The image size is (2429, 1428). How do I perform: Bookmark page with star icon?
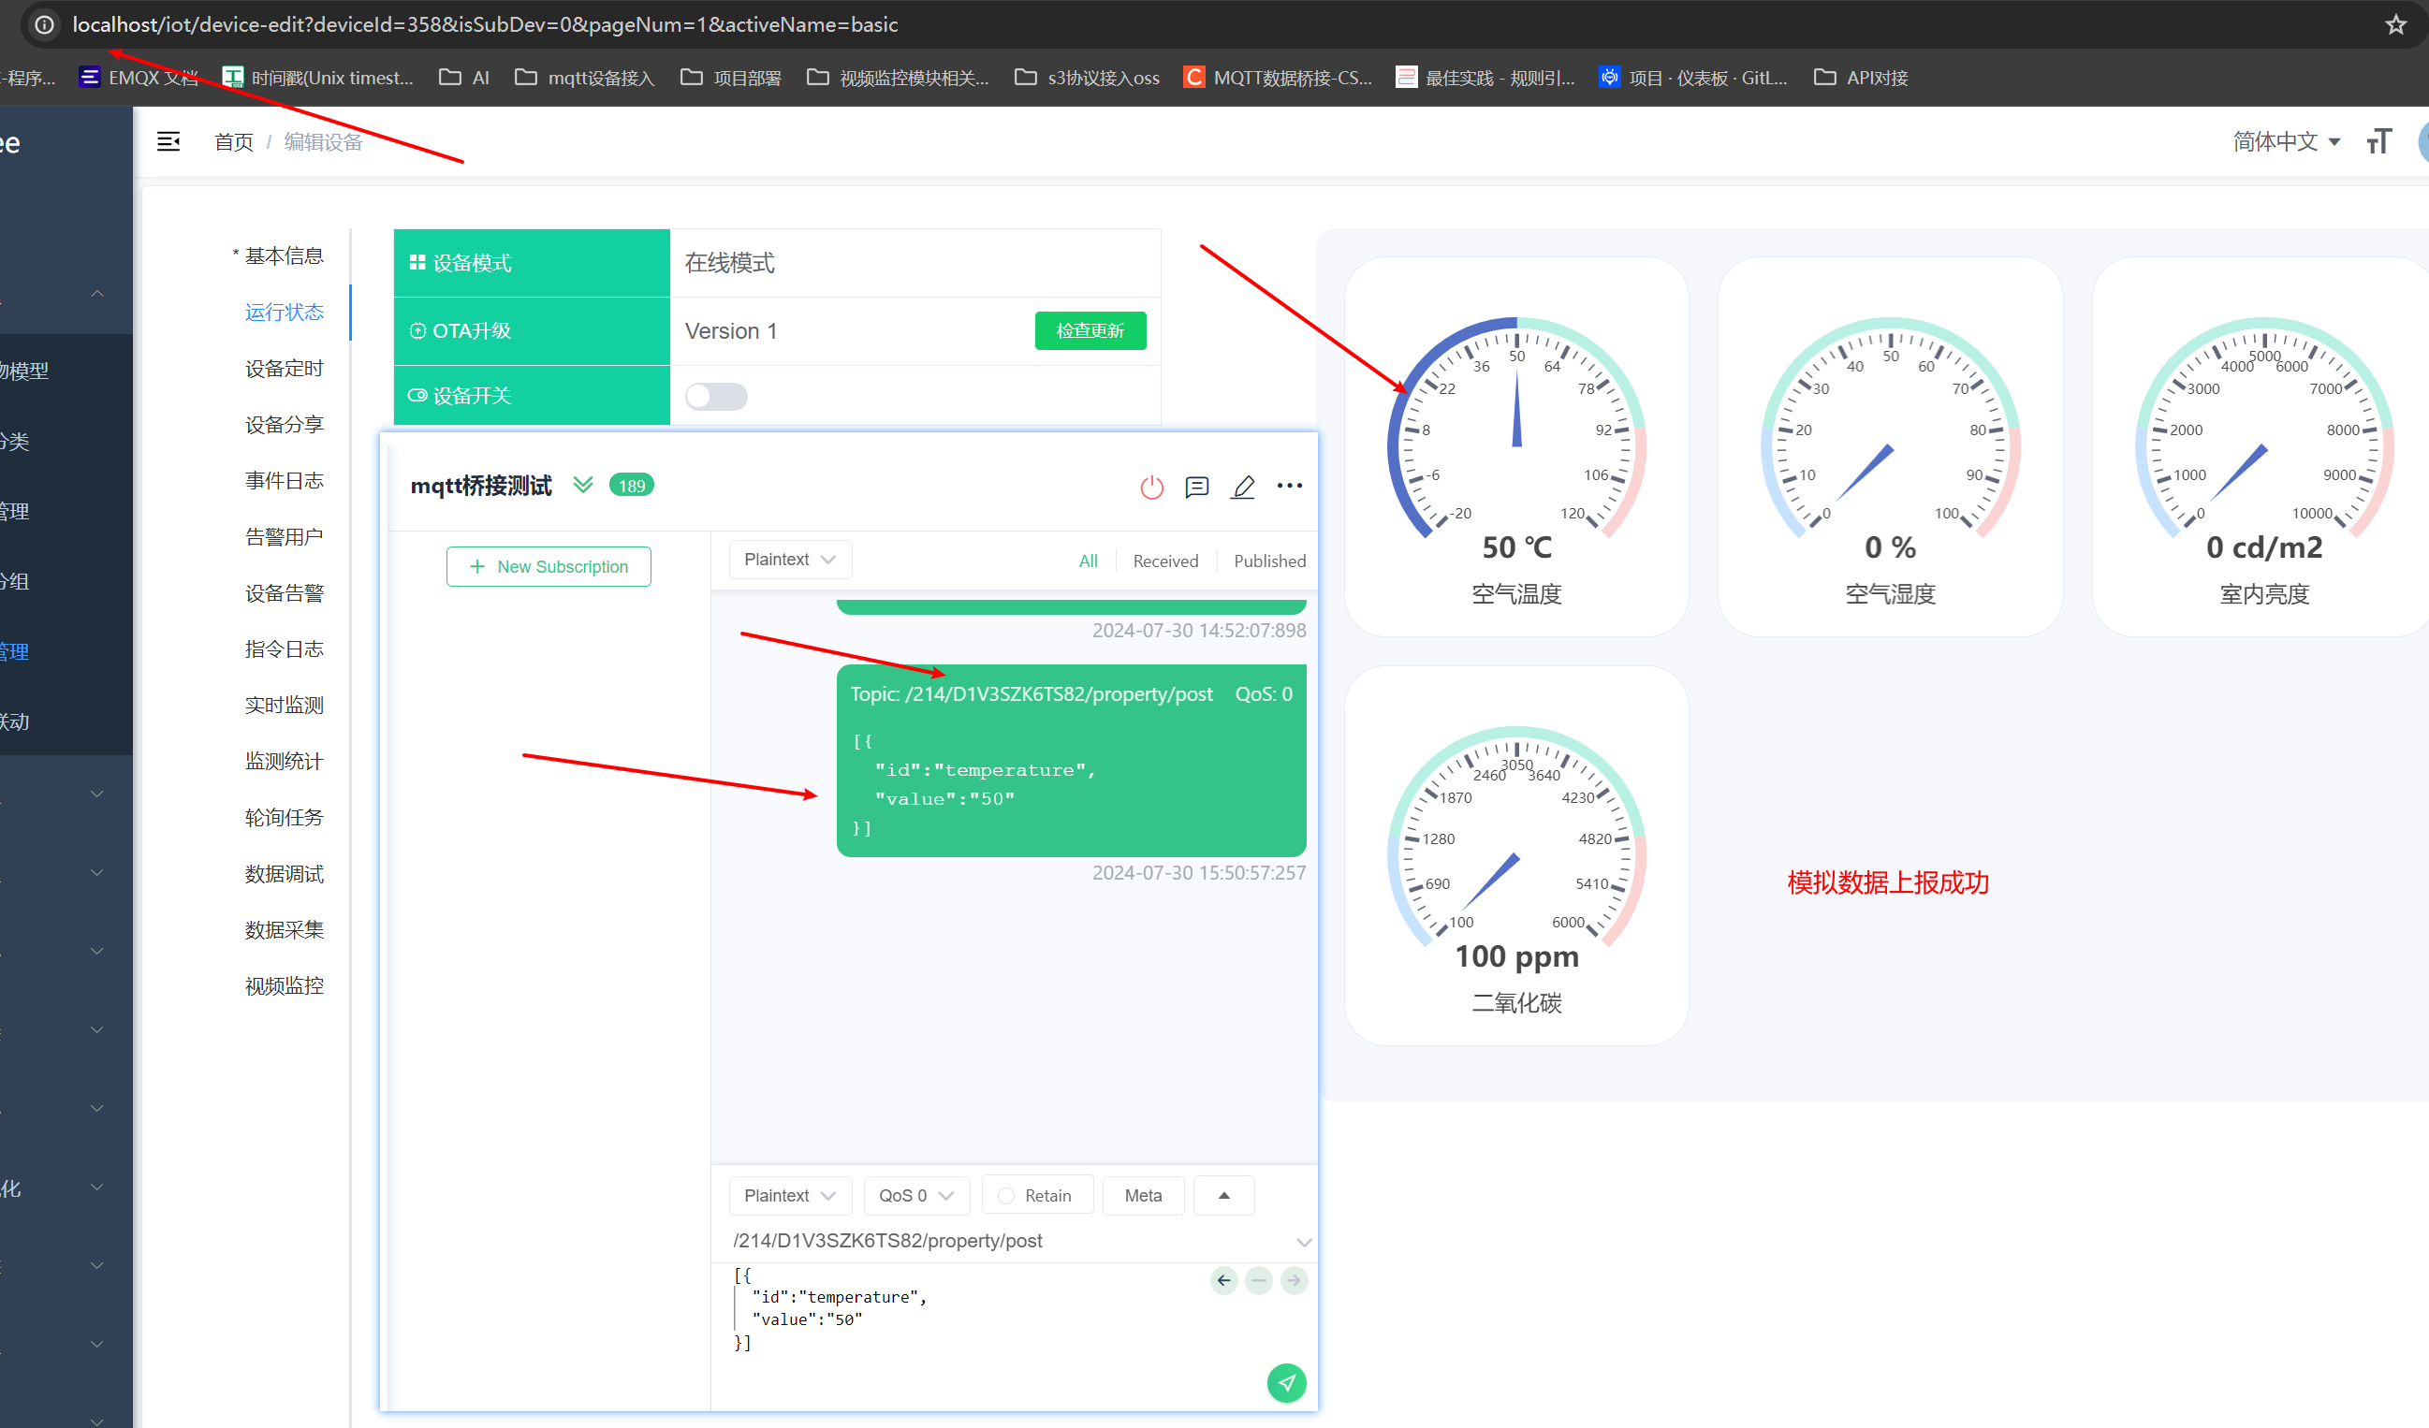click(x=2396, y=24)
